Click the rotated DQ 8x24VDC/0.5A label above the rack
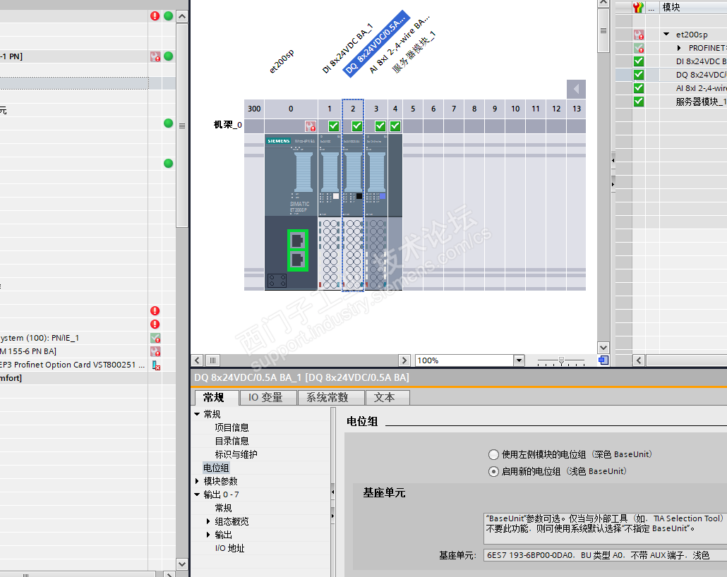 tap(376, 43)
